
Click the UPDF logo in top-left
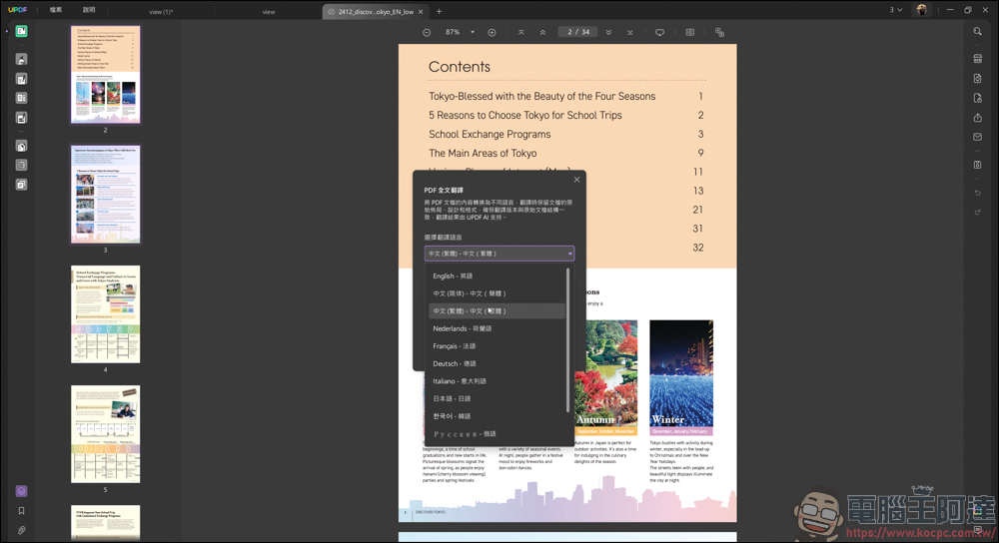tap(18, 10)
